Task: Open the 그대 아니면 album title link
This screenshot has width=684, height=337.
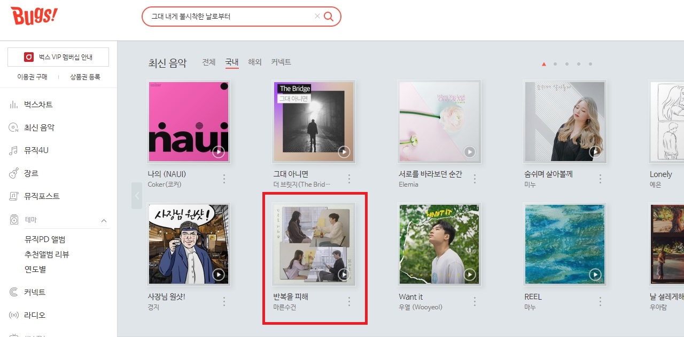Action: (291, 174)
